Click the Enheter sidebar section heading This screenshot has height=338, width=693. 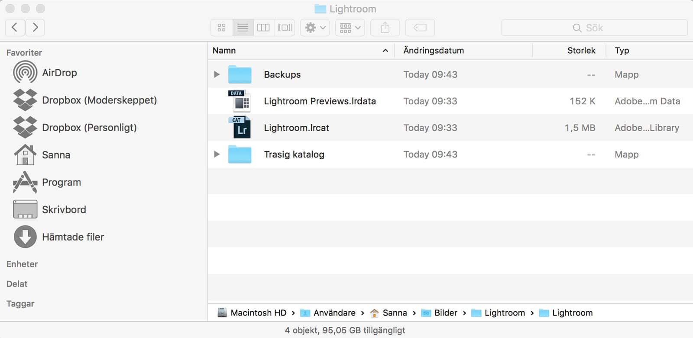(22, 264)
